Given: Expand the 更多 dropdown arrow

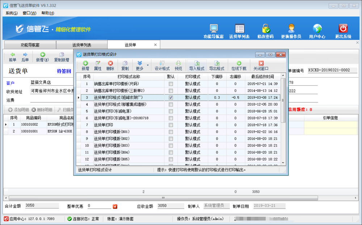Looking at the screenshot, I should 148,65.
